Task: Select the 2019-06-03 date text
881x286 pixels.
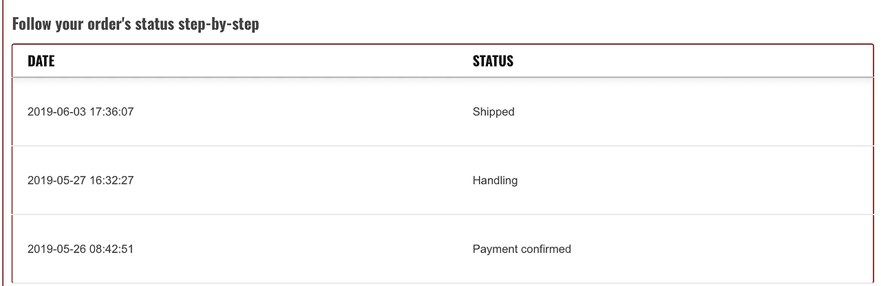Action: (x=56, y=111)
